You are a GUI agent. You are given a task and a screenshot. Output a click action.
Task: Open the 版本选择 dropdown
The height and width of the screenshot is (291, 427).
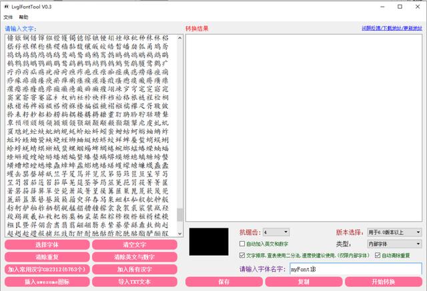394,232
